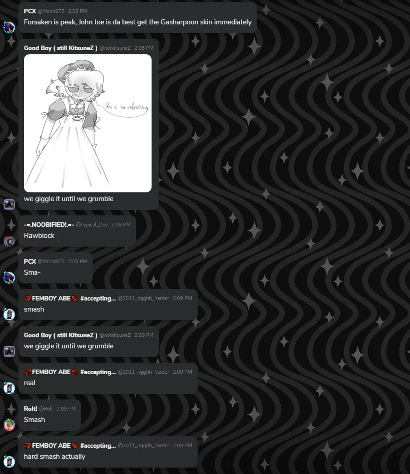Screen dimensions: 410x474
Task: Open FEMBOY ABE's avatar beside the "smash" message
Action: click(x=9, y=314)
